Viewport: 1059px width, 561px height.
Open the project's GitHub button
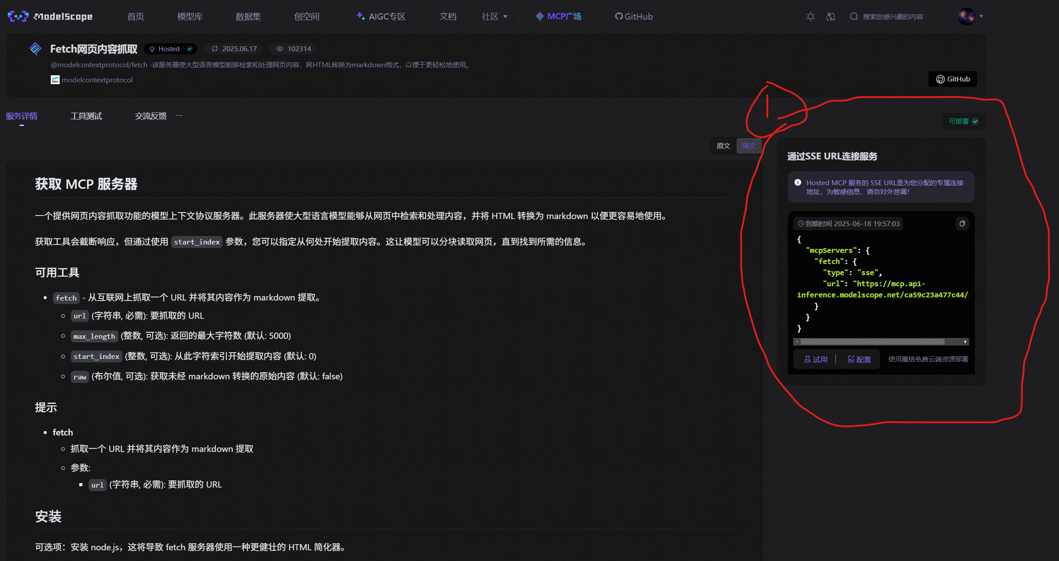click(952, 79)
